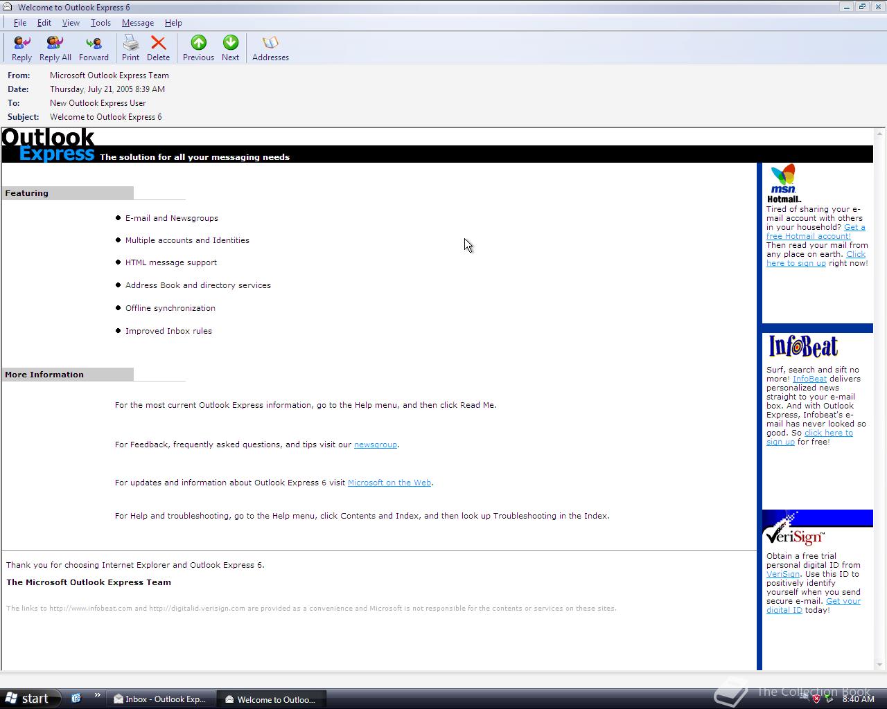Expand the quick launch chevron
Screen dimensions: 887x709
click(97, 696)
